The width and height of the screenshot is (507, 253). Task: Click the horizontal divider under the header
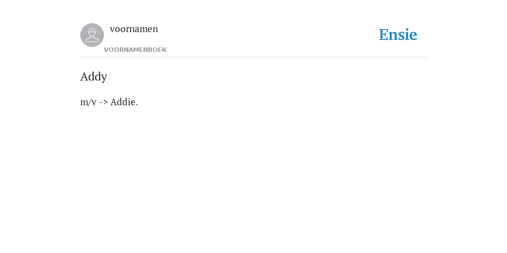(x=253, y=57)
